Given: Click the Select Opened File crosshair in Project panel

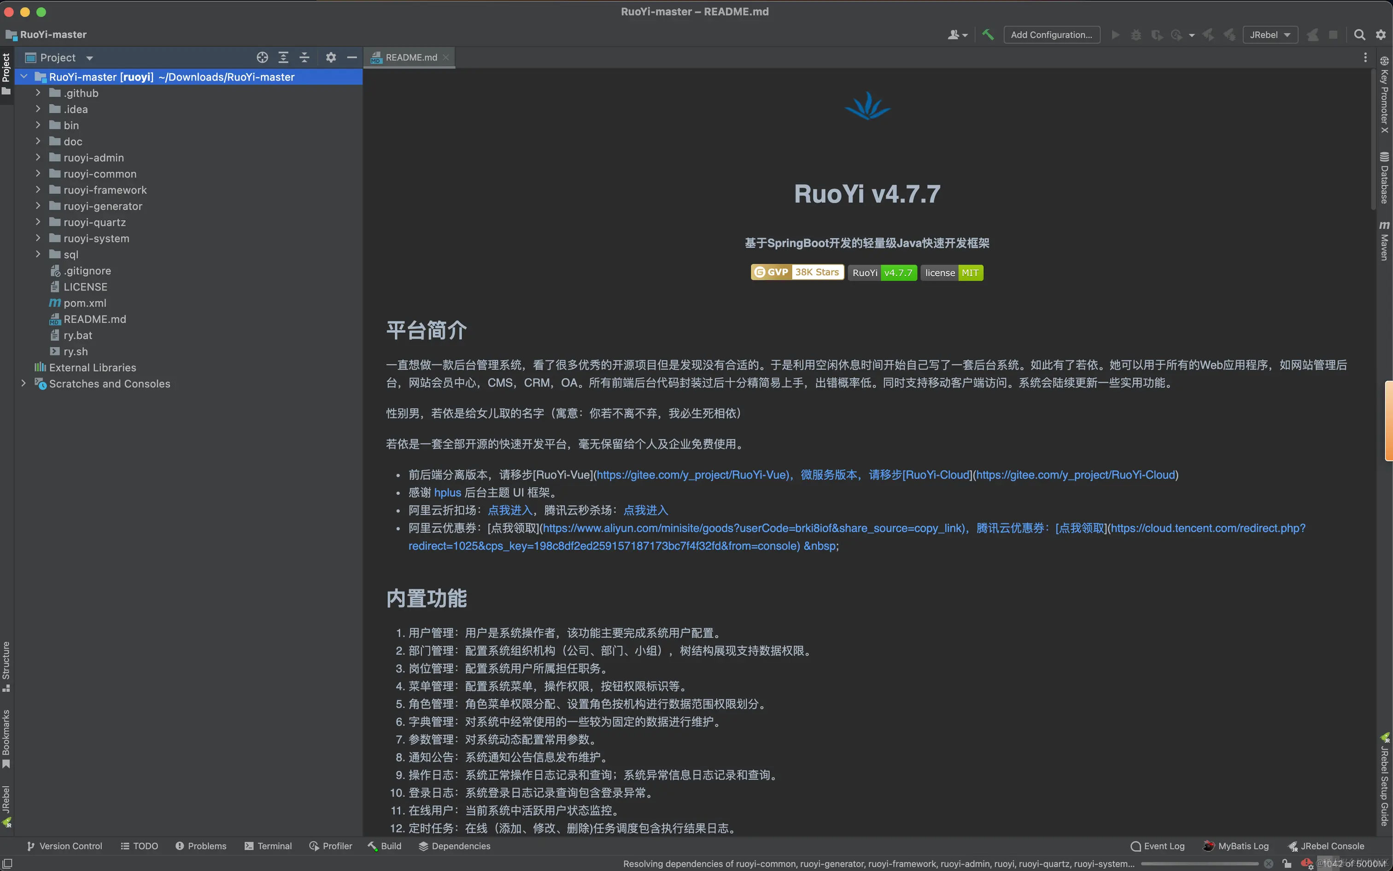Looking at the screenshot, I should [262, 57].
